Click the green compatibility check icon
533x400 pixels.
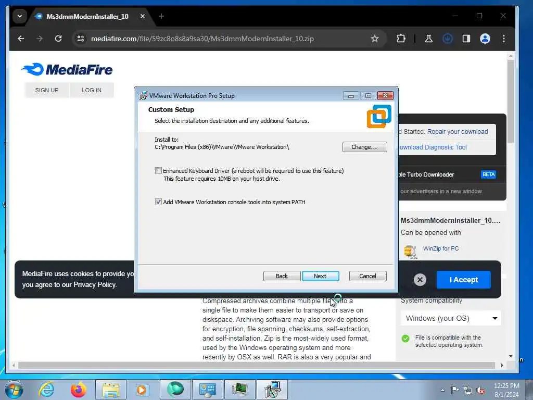coord(405,339)
